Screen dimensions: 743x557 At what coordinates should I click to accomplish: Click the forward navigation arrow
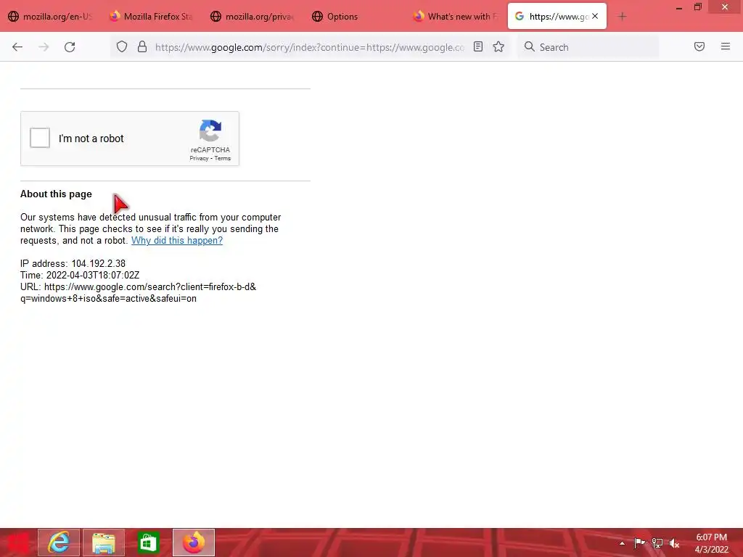44,47
